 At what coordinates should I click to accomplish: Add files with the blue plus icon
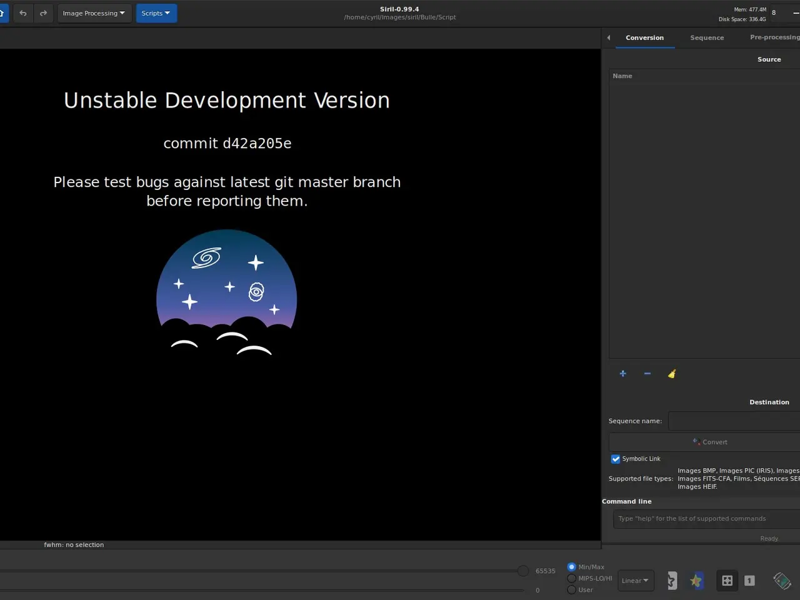(x=622, y=374)
